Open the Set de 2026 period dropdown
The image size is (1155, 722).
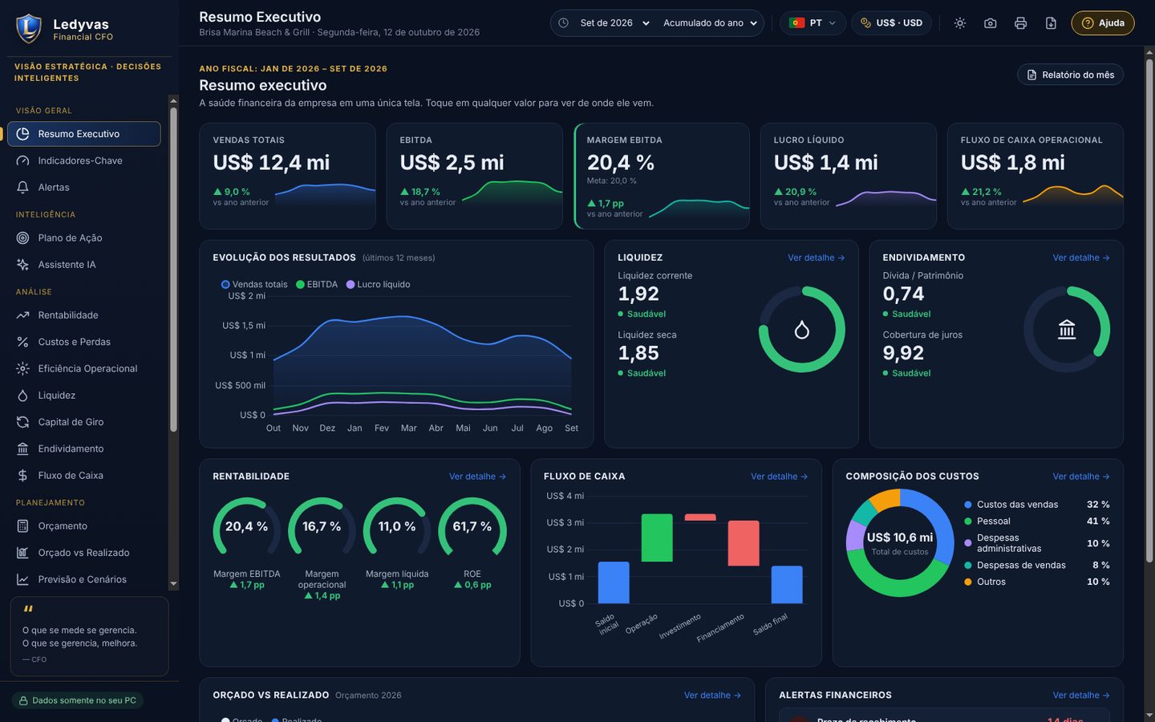click(x=614, y=23)
